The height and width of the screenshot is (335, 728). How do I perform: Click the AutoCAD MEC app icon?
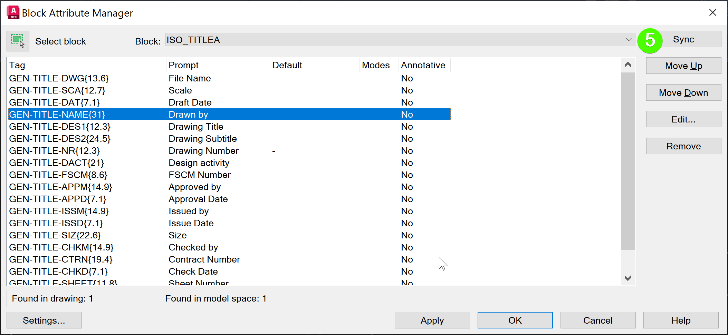13,12
